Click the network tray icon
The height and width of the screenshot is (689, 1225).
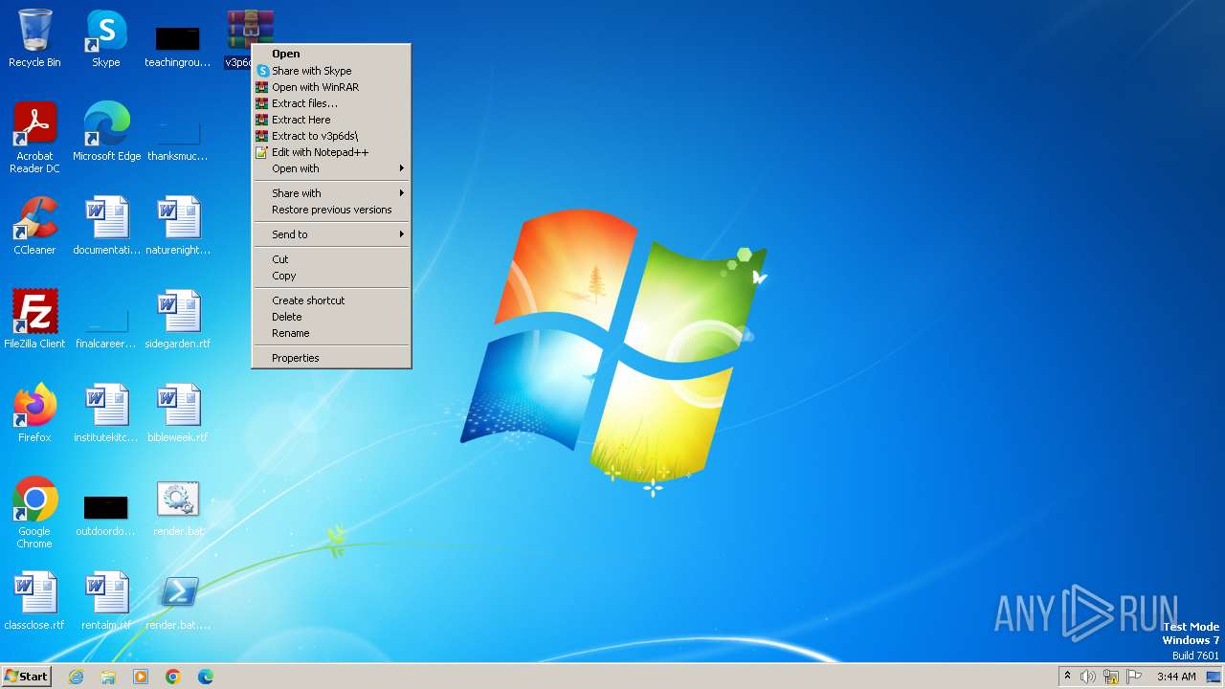tap(1111, 677)
